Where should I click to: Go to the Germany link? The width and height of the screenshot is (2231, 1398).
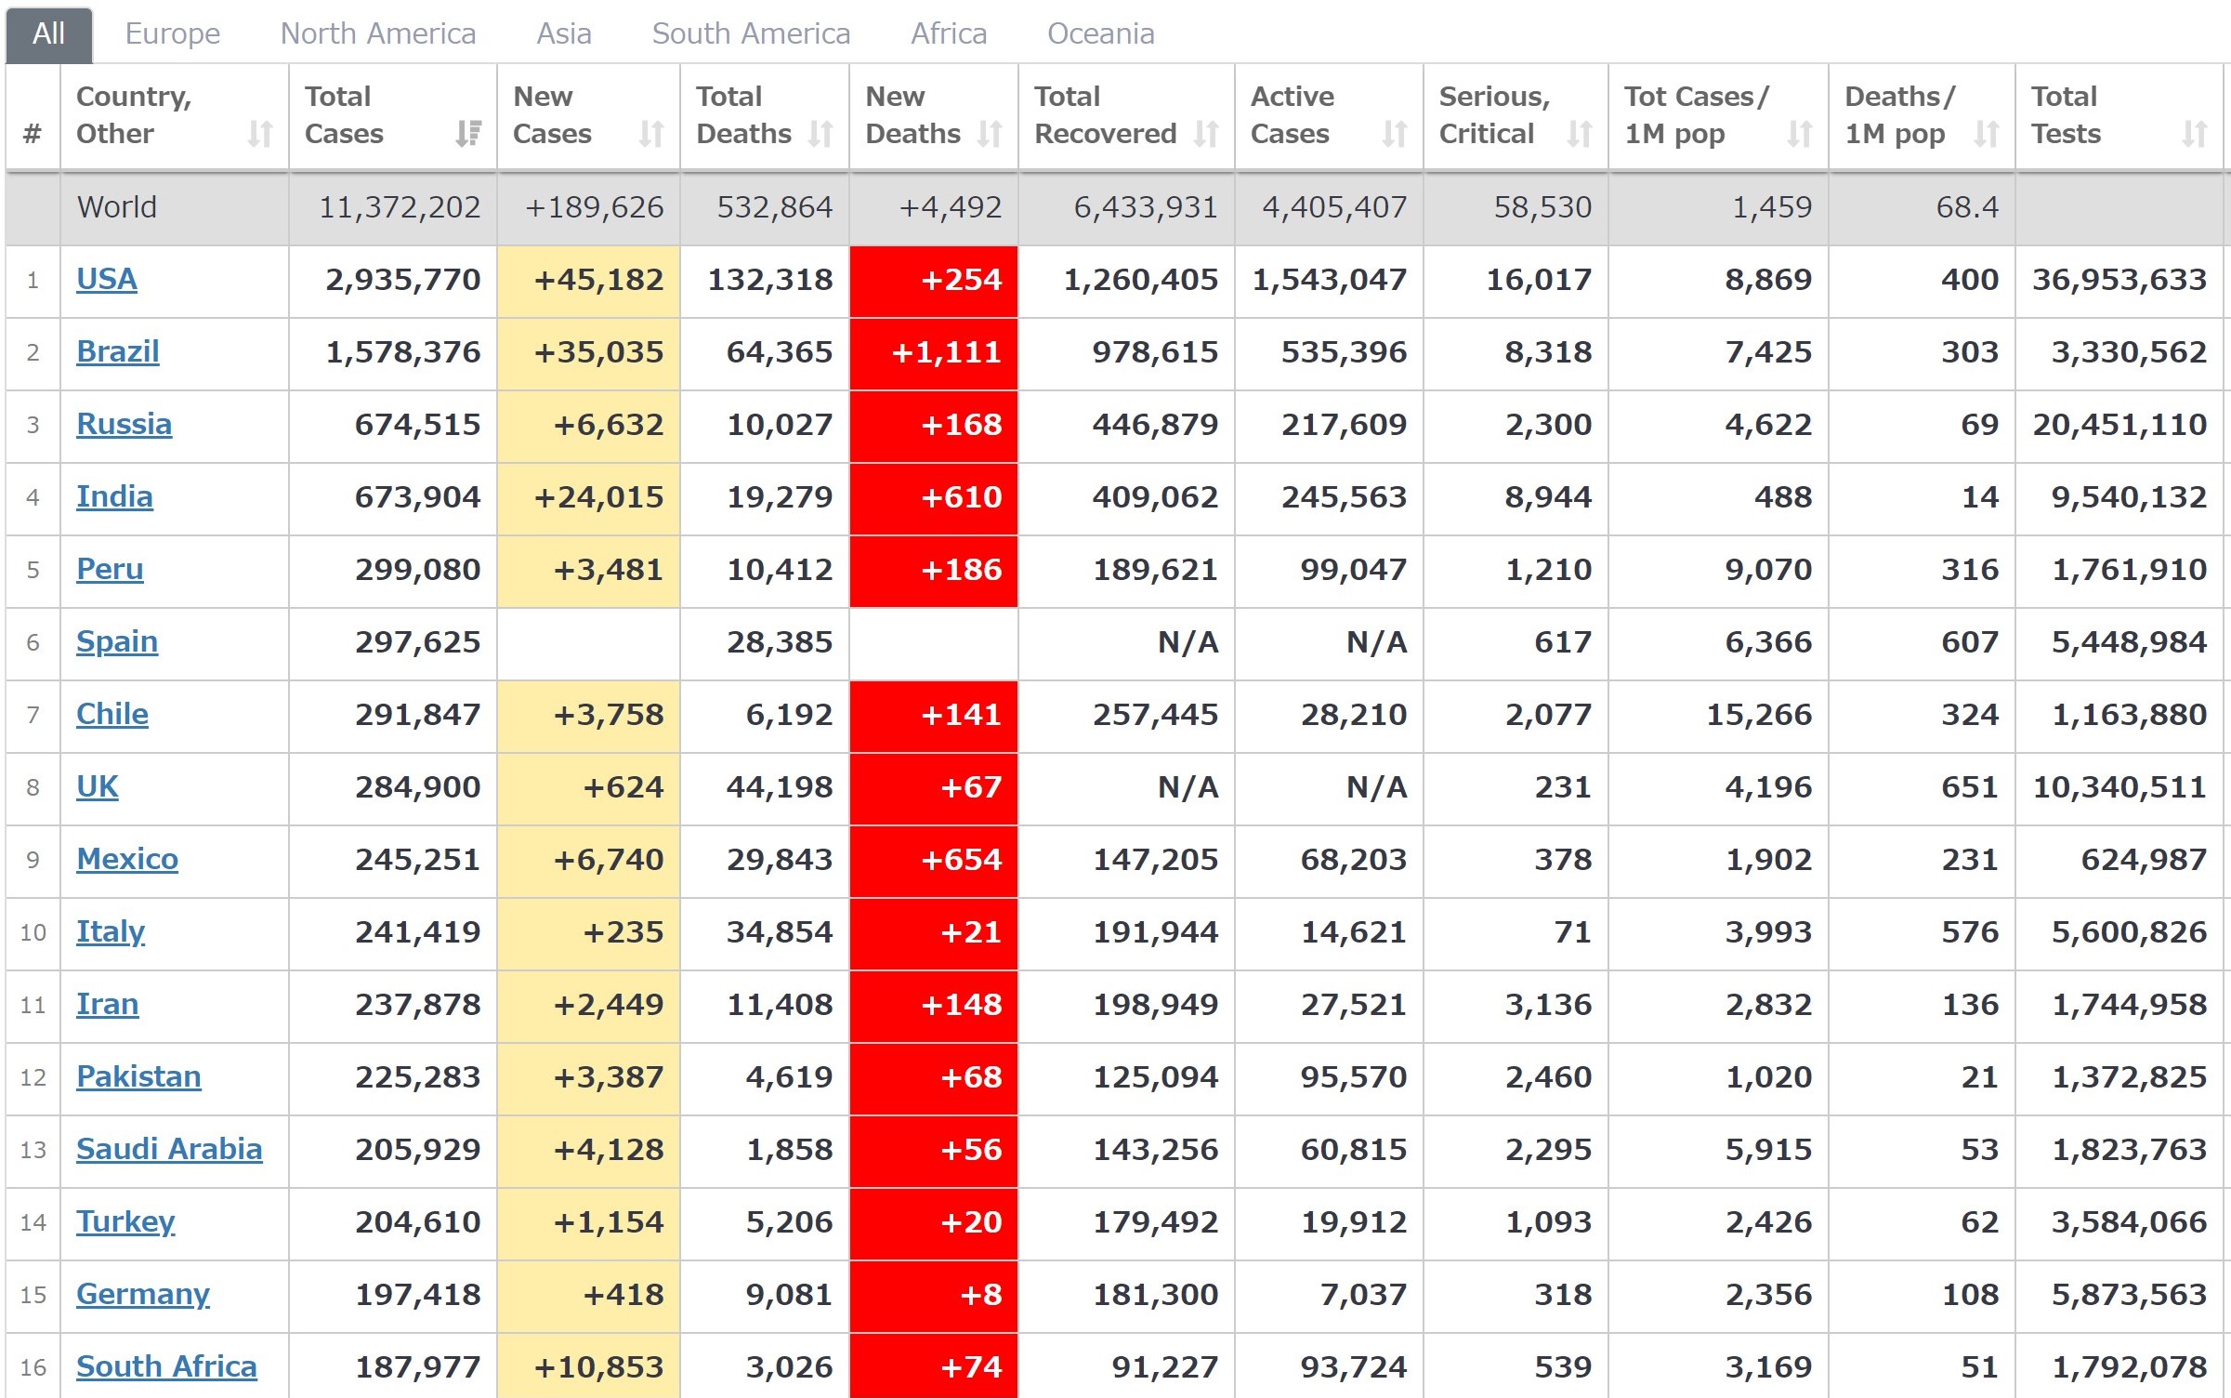point(143,1294)
